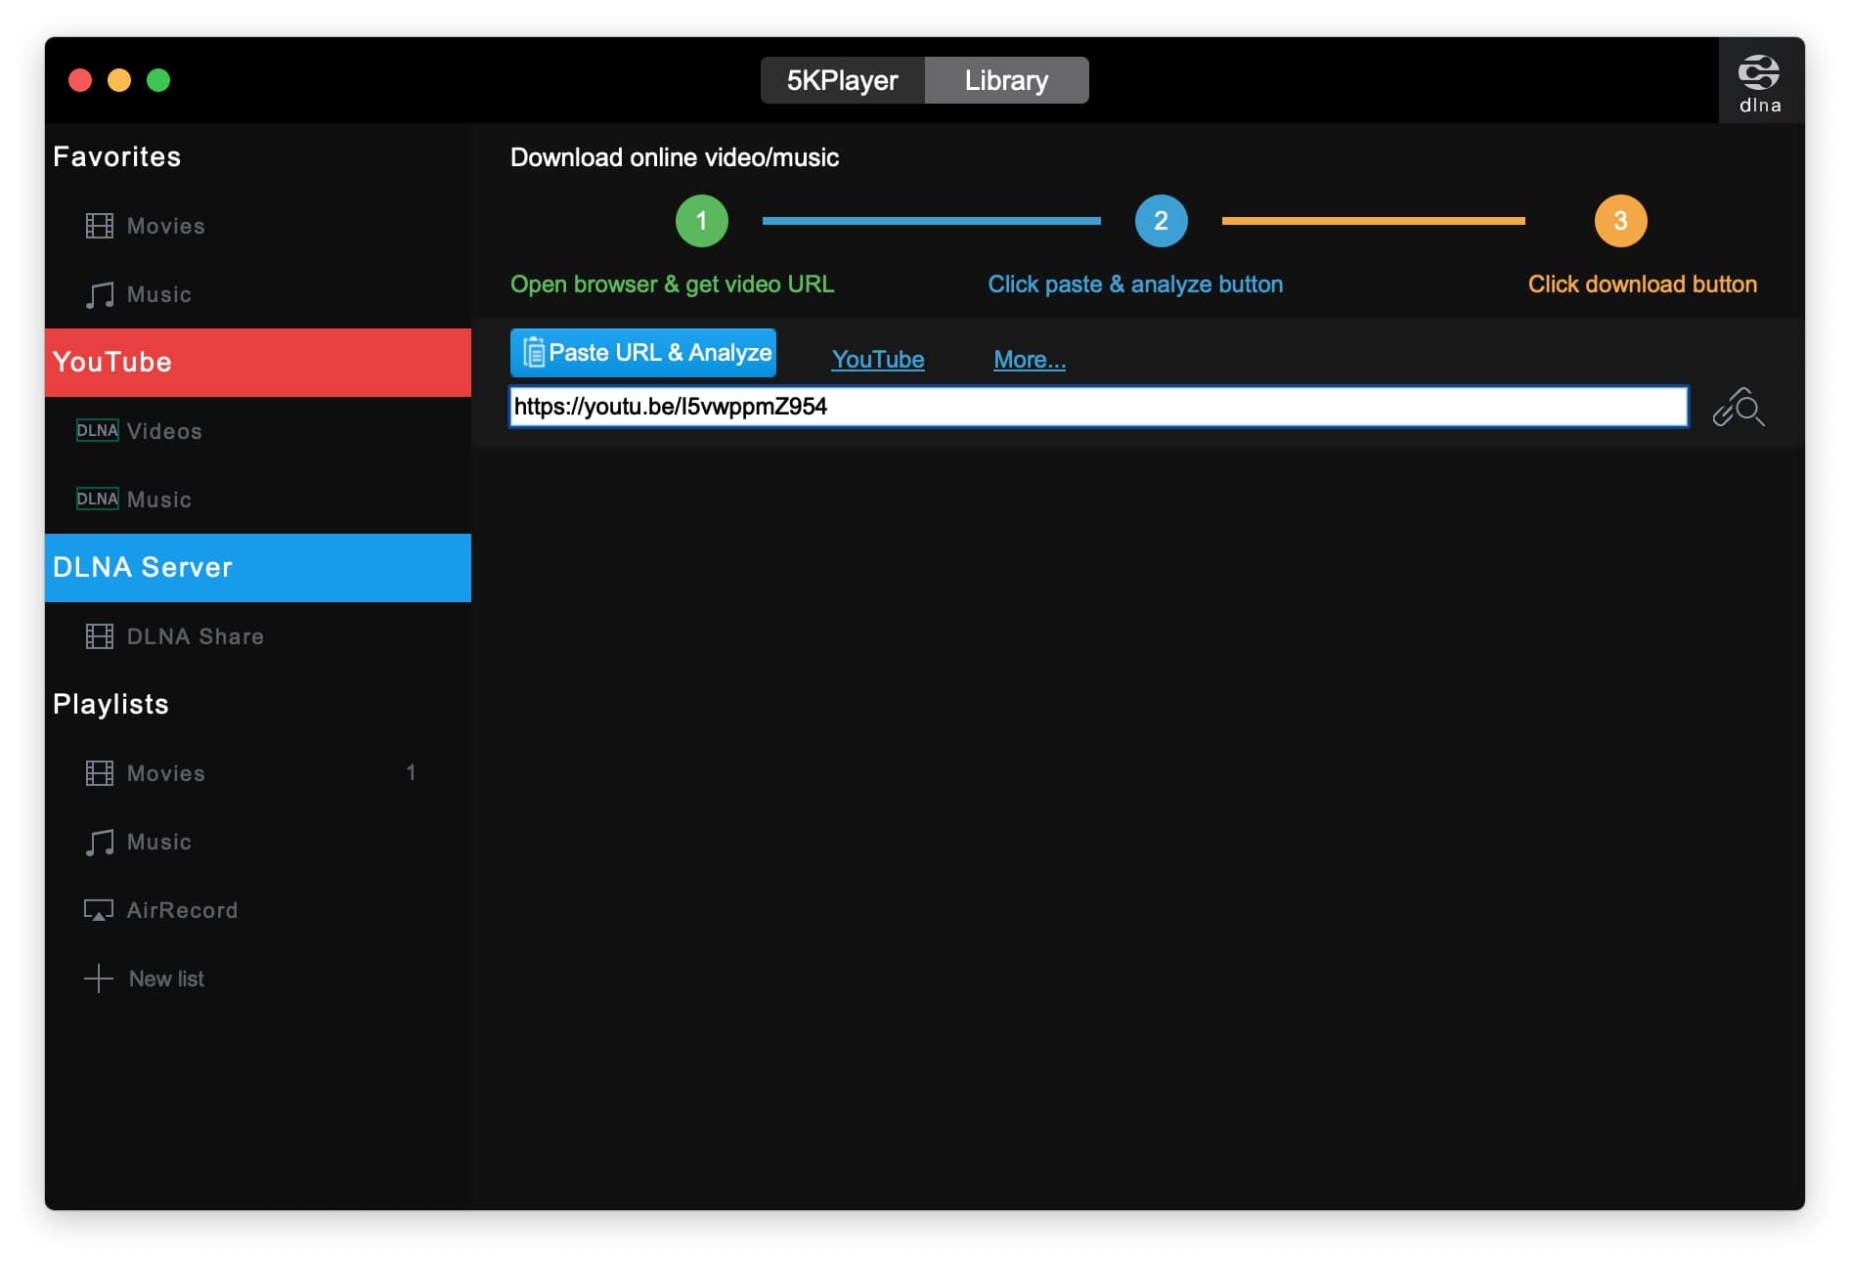Switch to the 5KPlayer tab
The image size is (1850, 1263).
pyautogui.click(x=843, y=80)
